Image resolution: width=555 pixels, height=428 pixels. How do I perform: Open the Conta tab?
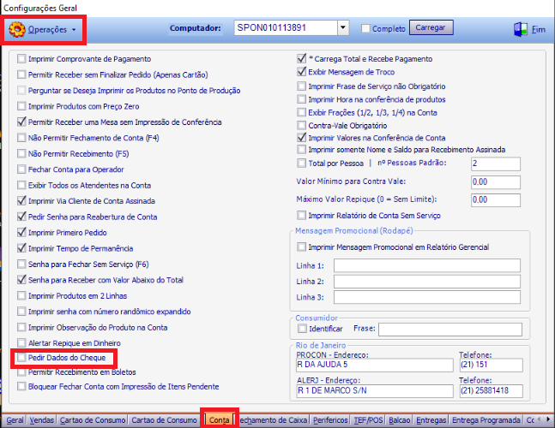[219, 420]
